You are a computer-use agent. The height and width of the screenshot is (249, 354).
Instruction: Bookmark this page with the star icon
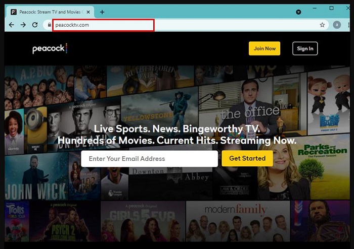322,25
